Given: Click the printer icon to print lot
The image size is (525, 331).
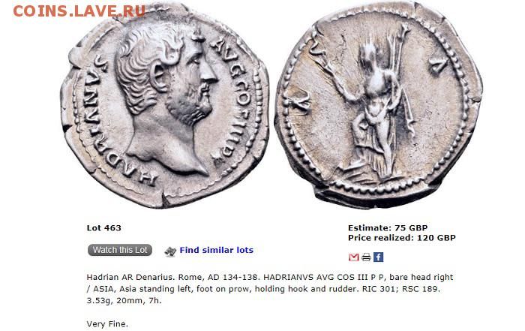Looking at the screenshot, I should [x=366, y=257].
